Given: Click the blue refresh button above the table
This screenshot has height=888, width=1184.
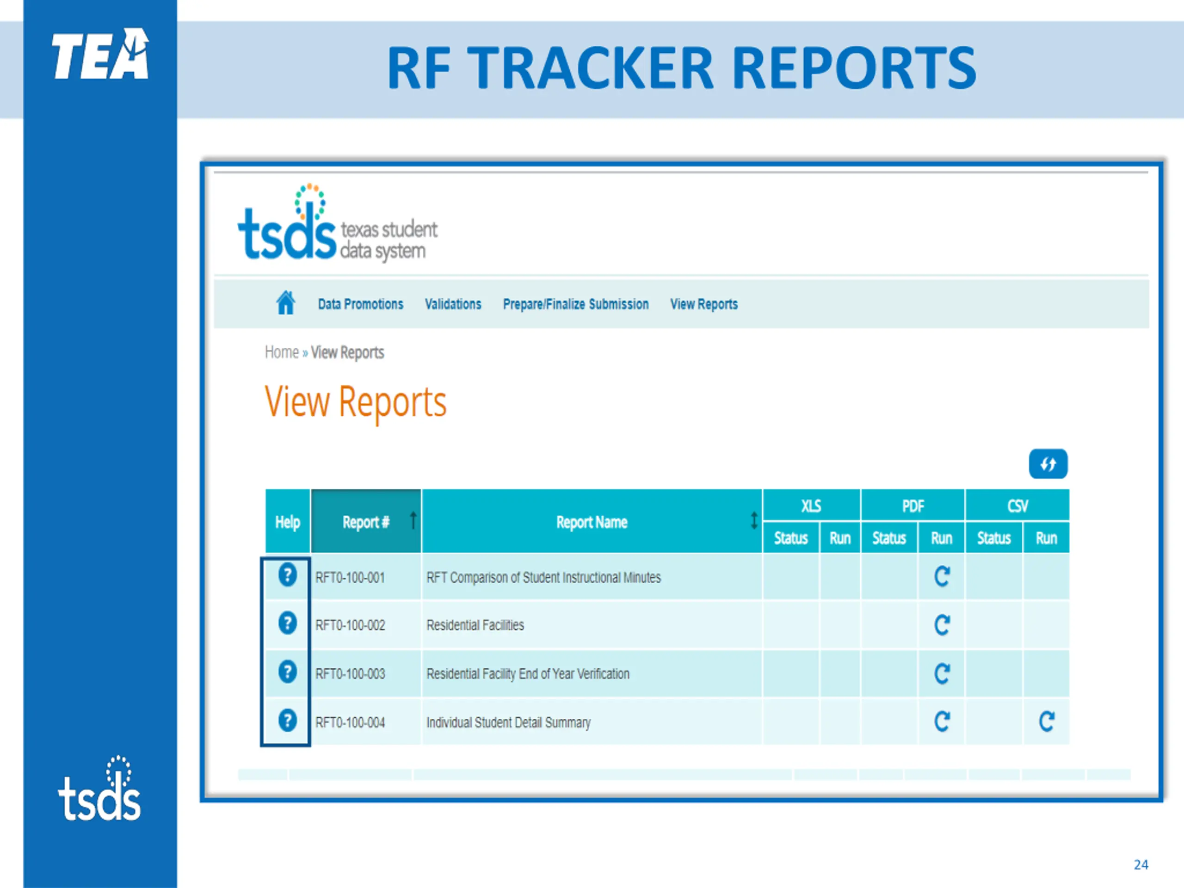Looking at the screenshot, I should pos(1048,463).
